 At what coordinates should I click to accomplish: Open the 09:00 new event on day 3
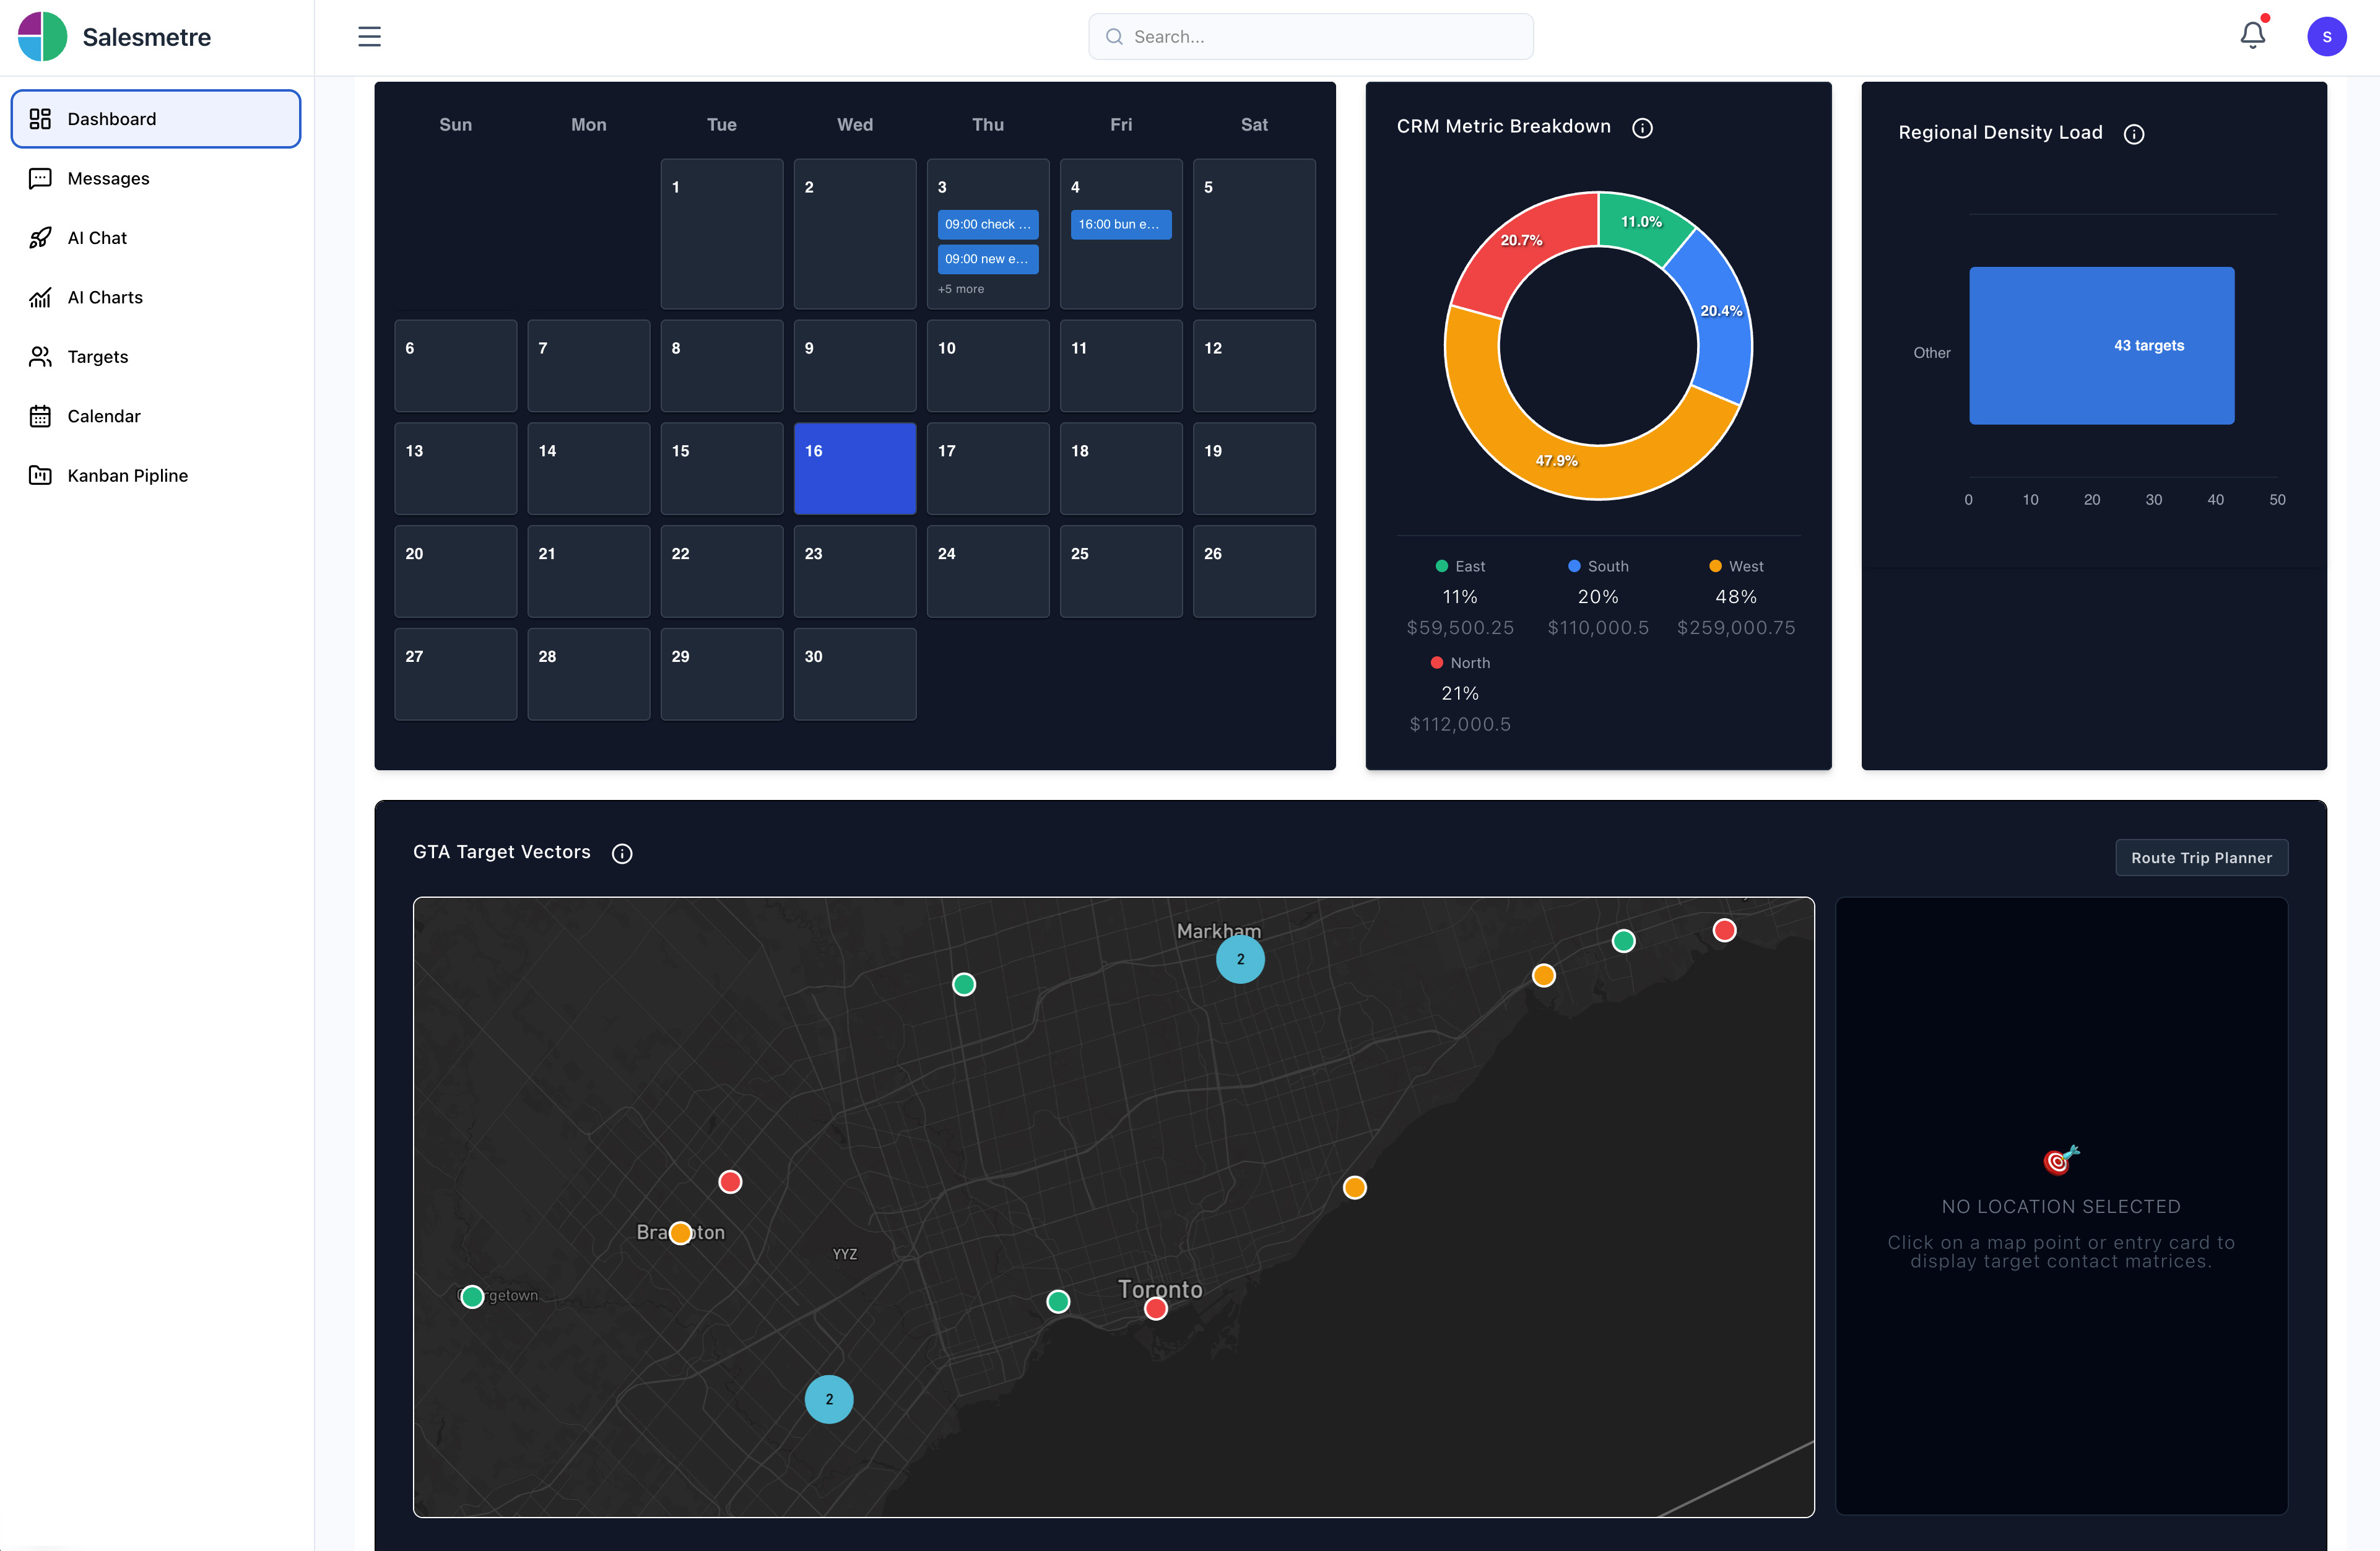(987, 259)
